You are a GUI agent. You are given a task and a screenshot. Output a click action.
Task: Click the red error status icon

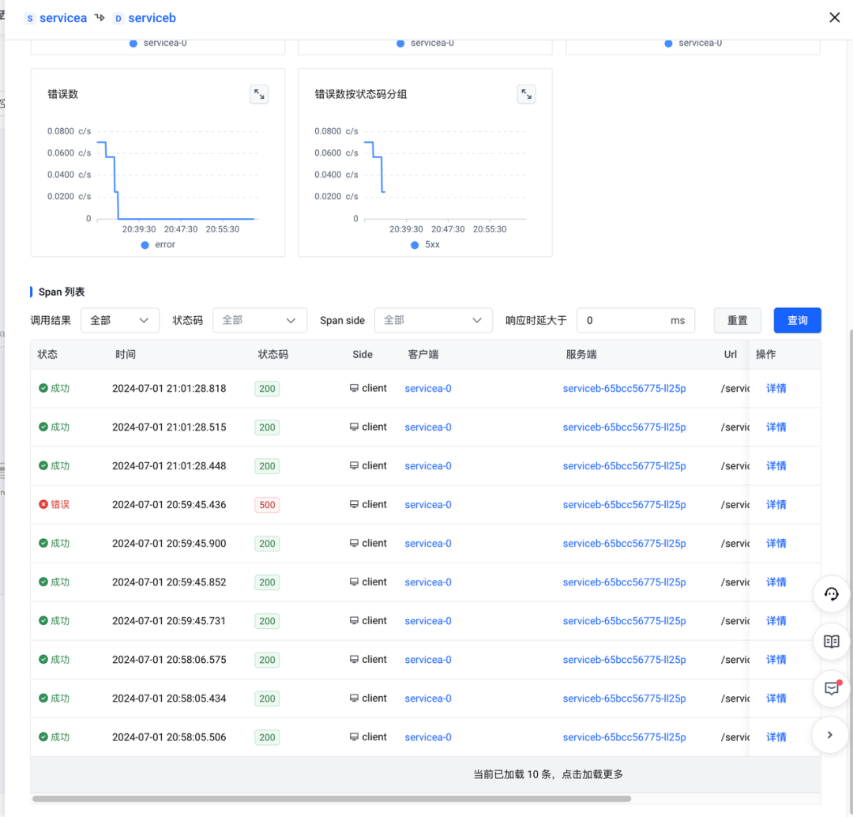point(43,504)
